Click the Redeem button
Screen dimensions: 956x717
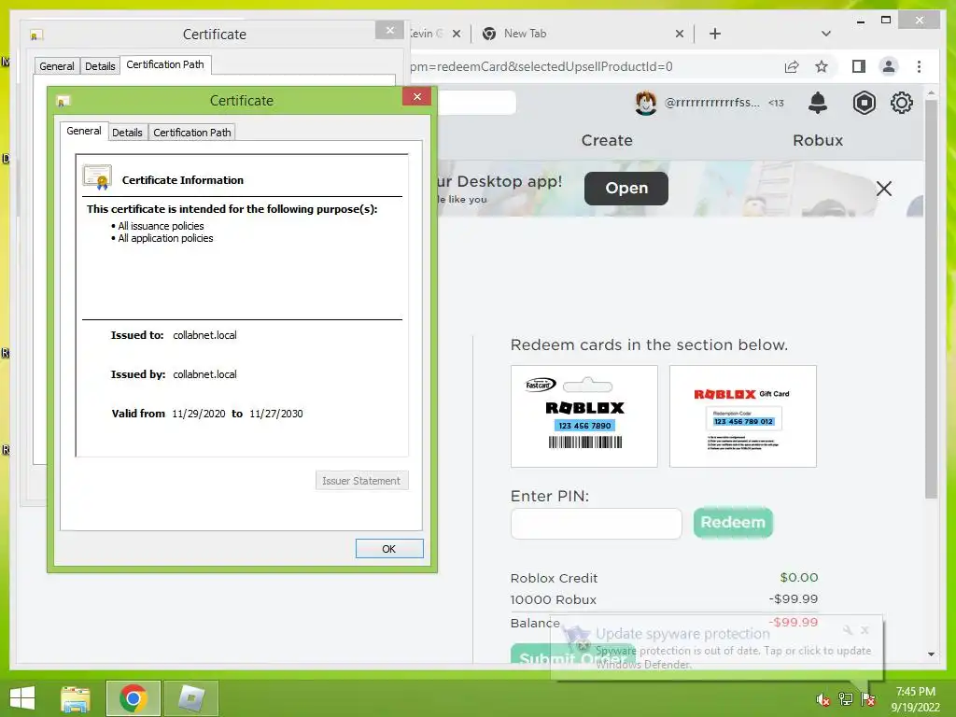[x=733, y=523]
